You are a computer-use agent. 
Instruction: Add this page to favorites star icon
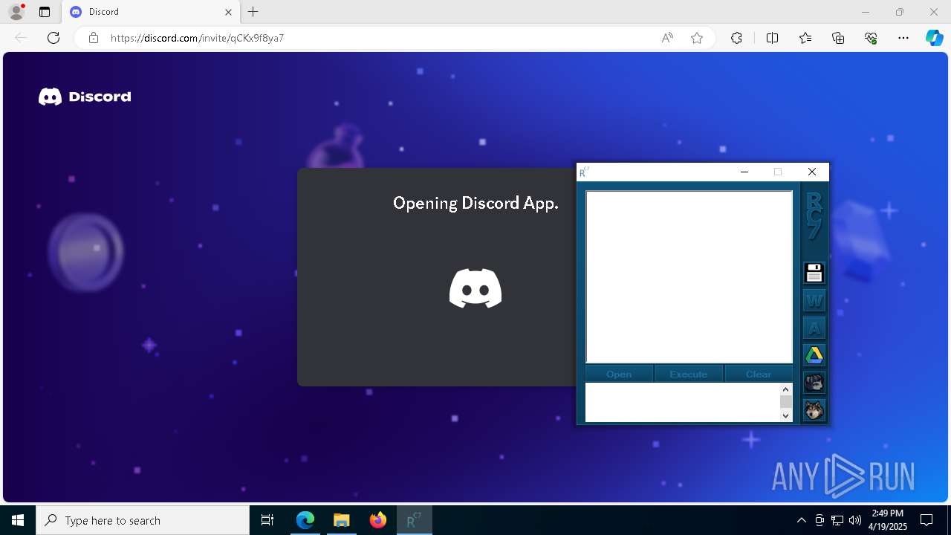(x=697, y=38)
